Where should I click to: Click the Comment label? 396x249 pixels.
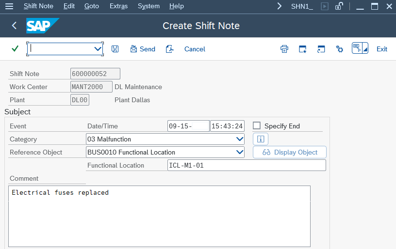(x=24, y=178)
